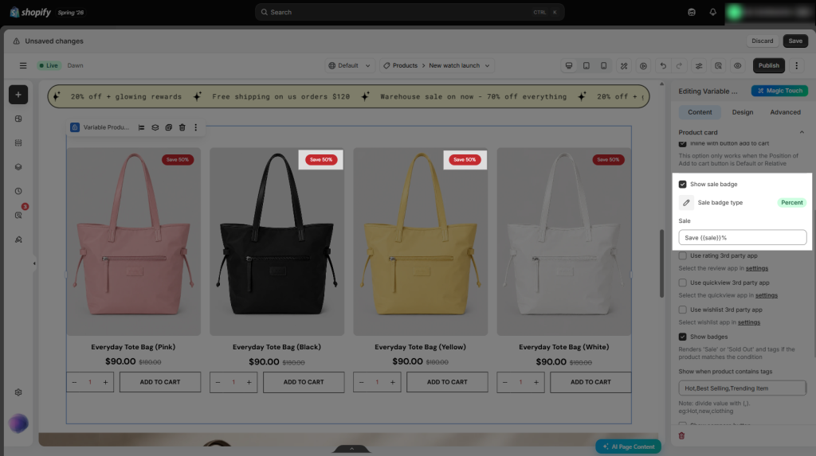Viewport: 816px width, 456px height.
Task: Add Everyday Tote Bag (Pink) to cart
Action: tap(159, 382)
